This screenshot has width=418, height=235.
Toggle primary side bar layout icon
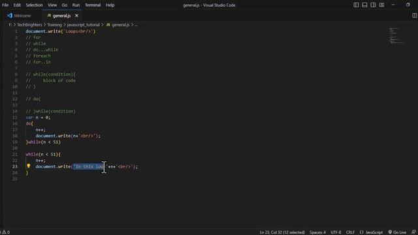click(x=356, y=5)
